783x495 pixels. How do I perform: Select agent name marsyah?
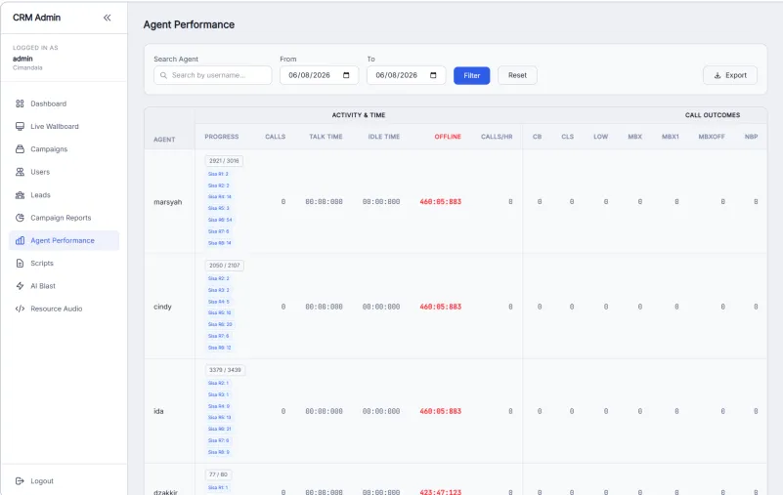pos(168,202)
